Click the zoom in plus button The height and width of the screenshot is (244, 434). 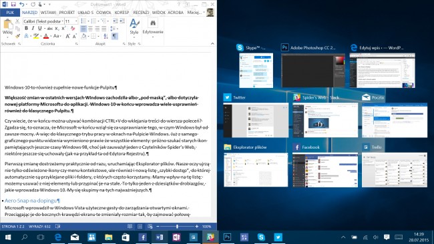click(x=197, y=226)
